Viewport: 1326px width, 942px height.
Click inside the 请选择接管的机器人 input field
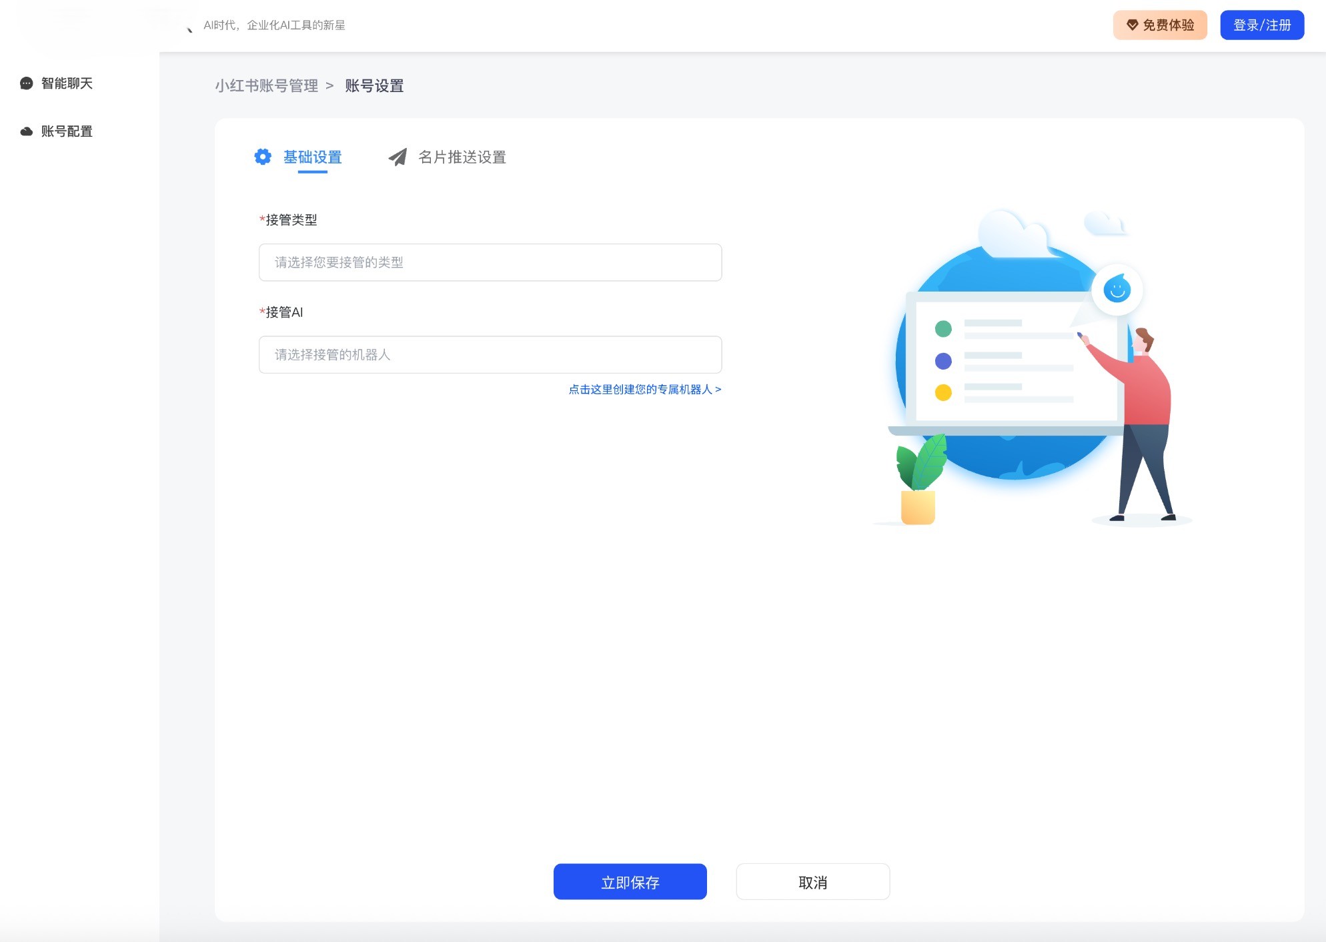(490, 354)
